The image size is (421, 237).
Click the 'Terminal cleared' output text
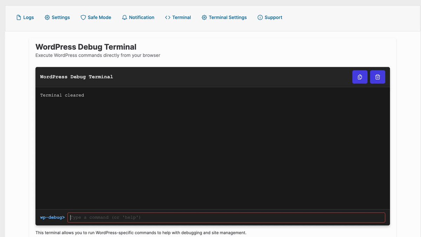(x=62, y=95)
